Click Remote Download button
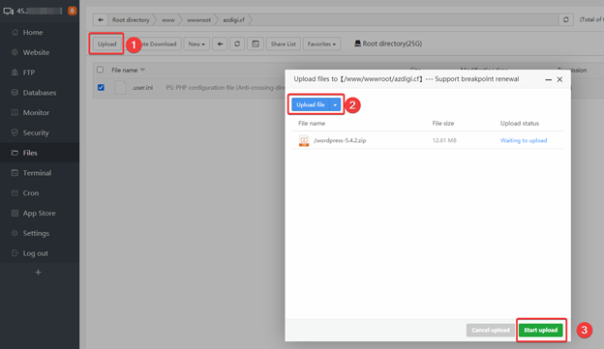This screenshot has width=604, height=349. point(158,44)
